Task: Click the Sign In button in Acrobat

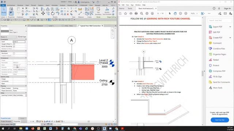Action: tap(227, 8)
